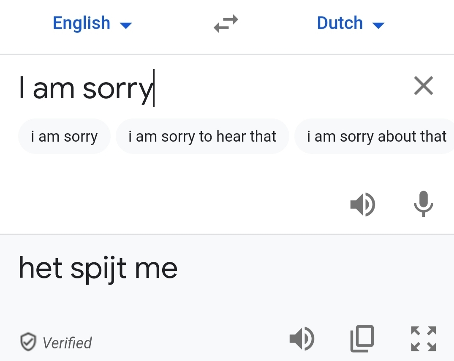Copy the translation to clipboard
The image size is (454, 361).
(362, 339)
